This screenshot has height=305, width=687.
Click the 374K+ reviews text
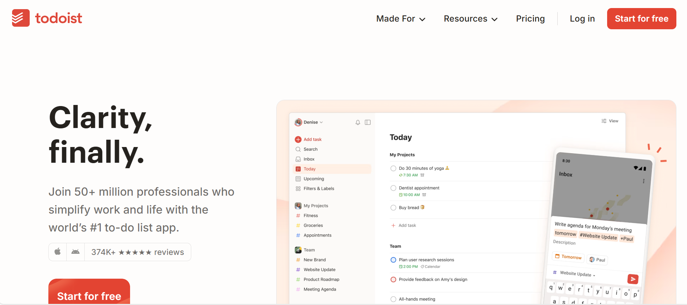point(137,252)
